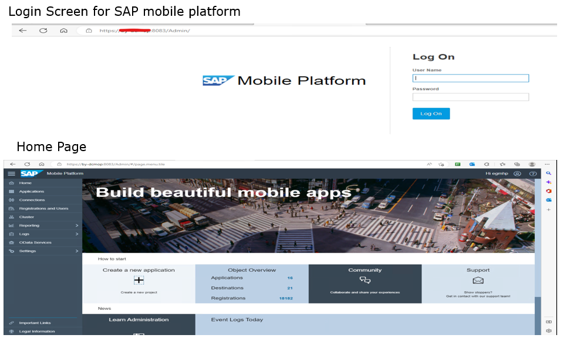Expand the Settings submenu chevron
Viewport: 580px width, 338px height.
pyautogui.click(x=77, y=251)
